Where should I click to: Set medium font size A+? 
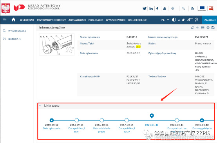pyautogui.click(x=183, y=20)
